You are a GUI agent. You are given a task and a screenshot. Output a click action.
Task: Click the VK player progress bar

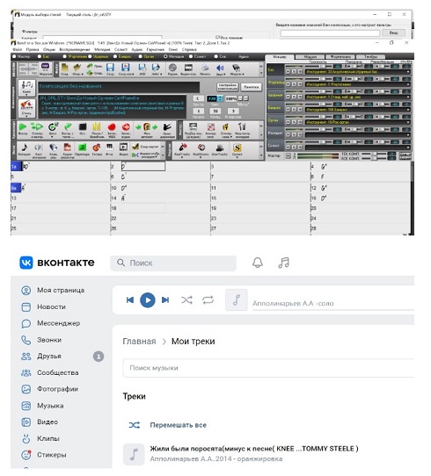point(333,310)
